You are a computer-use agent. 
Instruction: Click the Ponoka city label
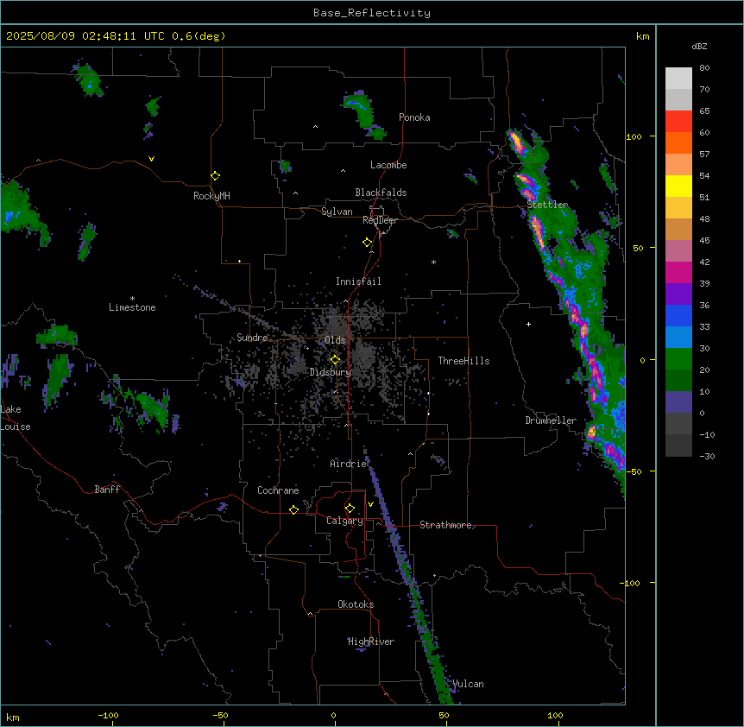(x=414, y=117)
